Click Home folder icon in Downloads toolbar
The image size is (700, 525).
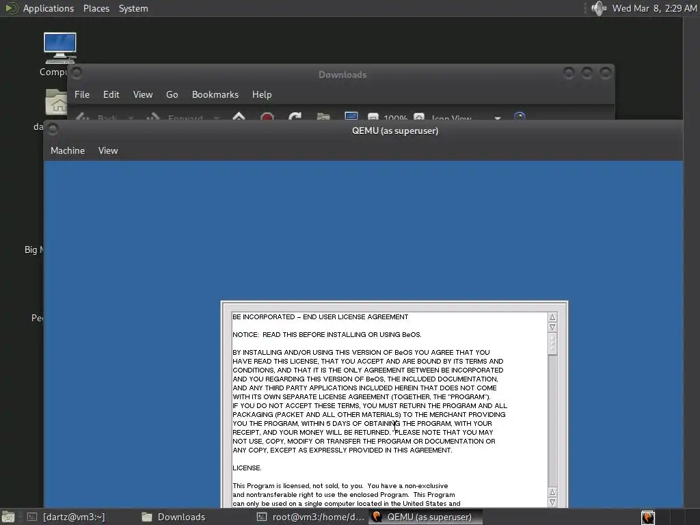323,116
